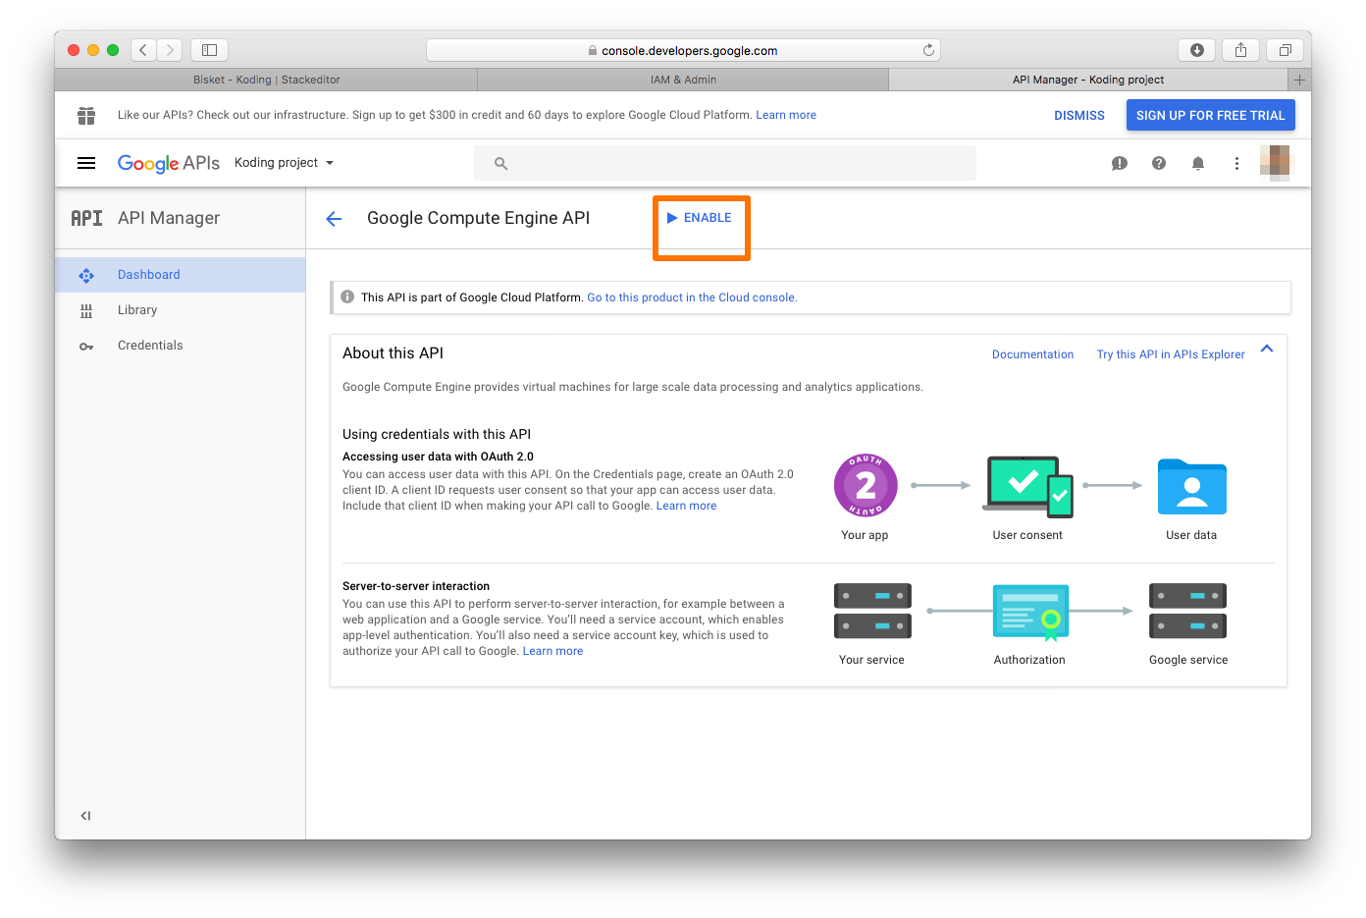1366x918 pixels.
Task: Open Learn more in promo banner
Action: coord(786,115)
